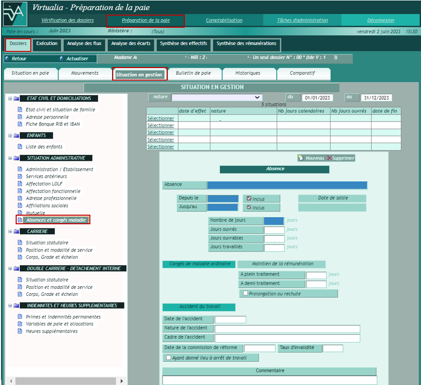The image size is (421, 385).
Task: Click the Date de l'accident field
Action: (x=230, y=319)
